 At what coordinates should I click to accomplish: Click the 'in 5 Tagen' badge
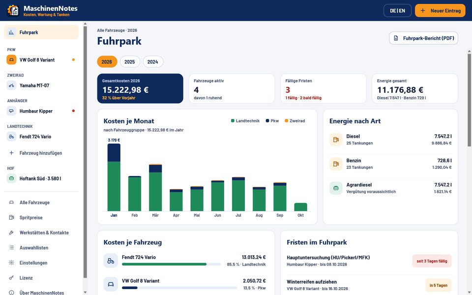pos(438,285)
